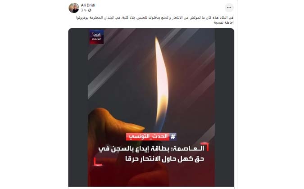Click the globe public-audience icon

pos(90,10)
